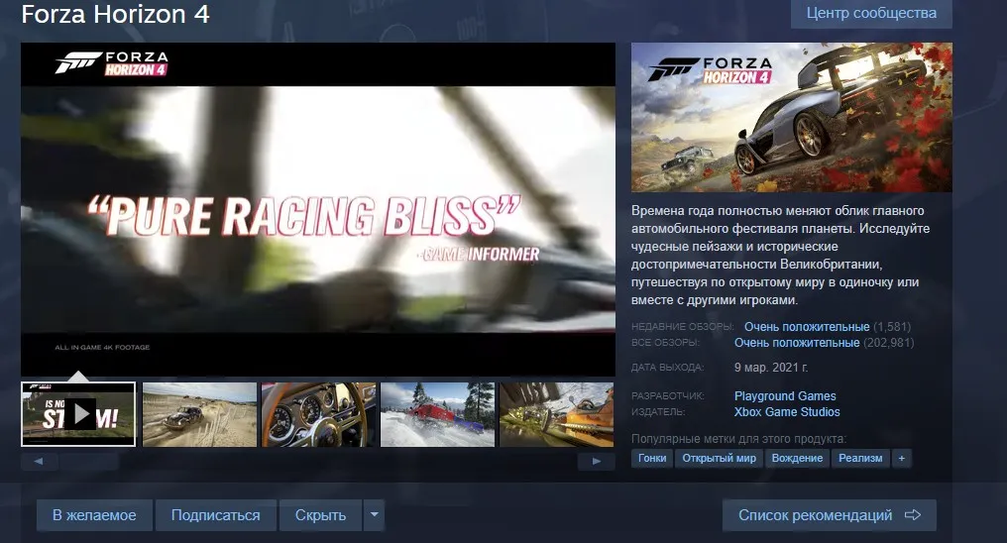The image size is (1007, 543).
Task: Select the Гонки tag
Action: [x=652, y=458]
